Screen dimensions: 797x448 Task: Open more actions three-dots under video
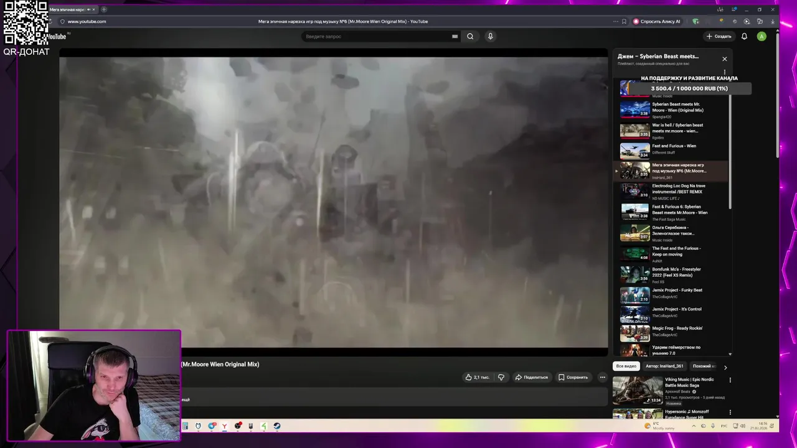point(602,377)
